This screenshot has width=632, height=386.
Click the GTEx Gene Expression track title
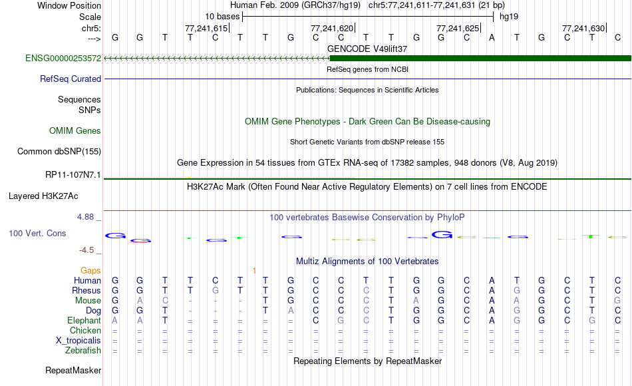tap(367, 162)
